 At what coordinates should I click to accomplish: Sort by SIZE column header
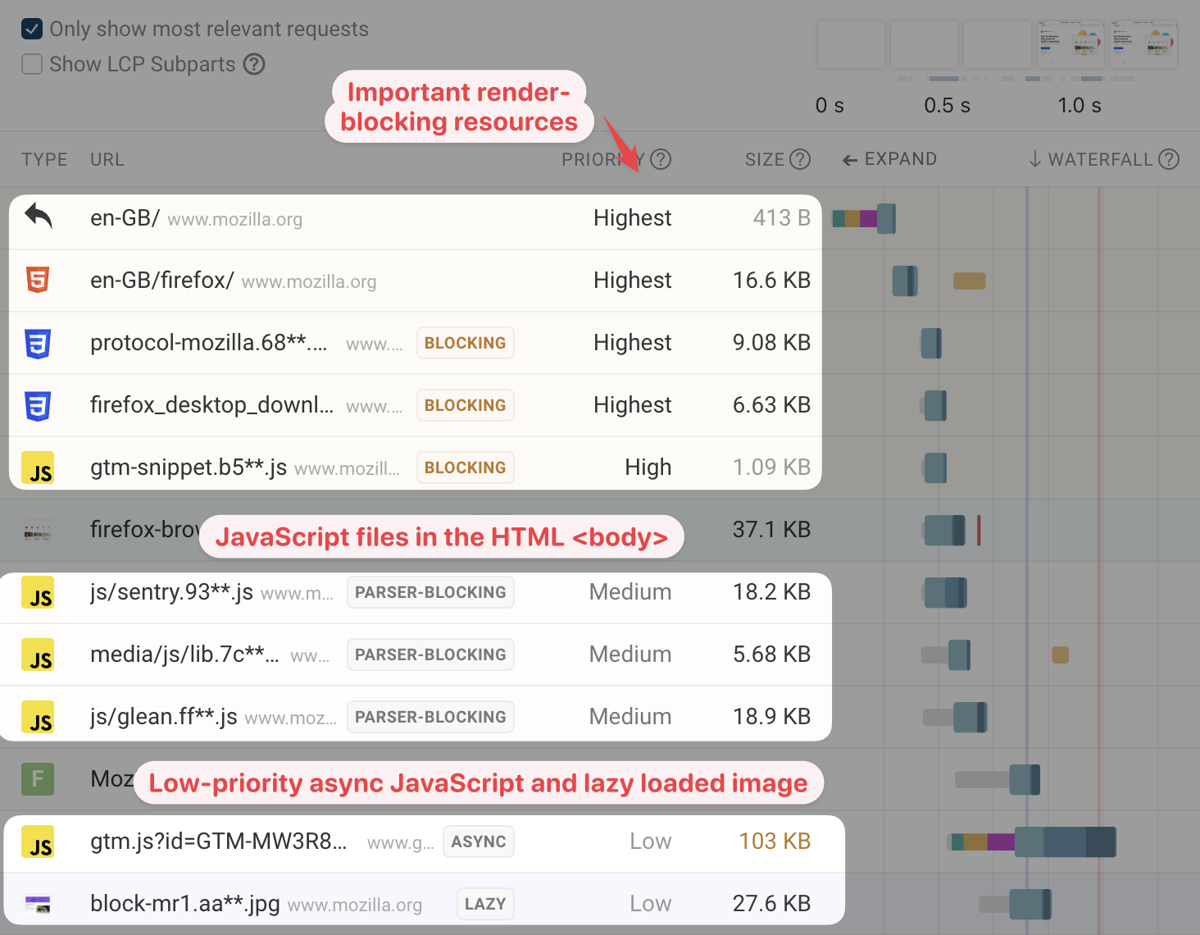tap(765, 159)
